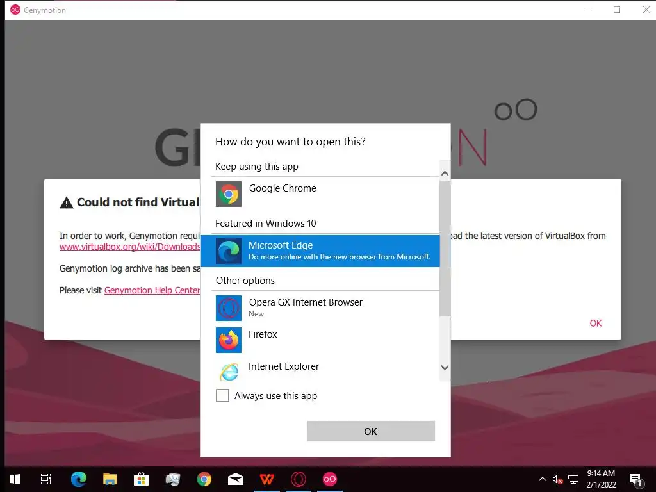Image resolution: width=656 pixels, height=492 pixels.
Task: Dismiss the VirtualBox error with pink OK
Action: click(595, 323)
